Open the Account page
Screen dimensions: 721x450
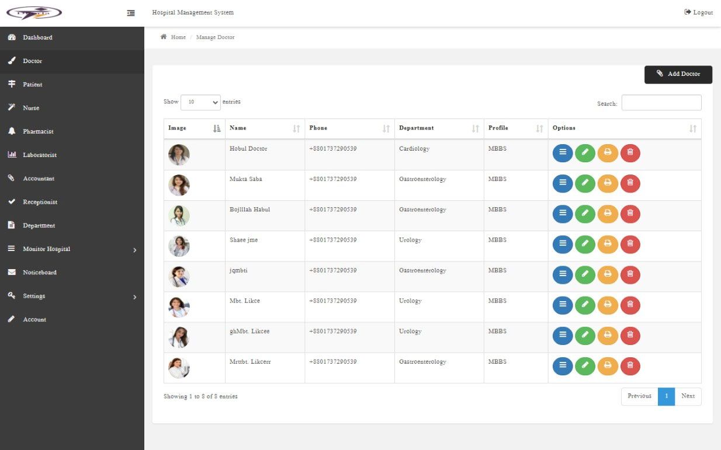coord(72,319)
